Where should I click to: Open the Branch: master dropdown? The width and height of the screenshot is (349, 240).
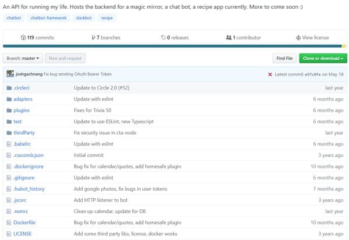(23, 58)
